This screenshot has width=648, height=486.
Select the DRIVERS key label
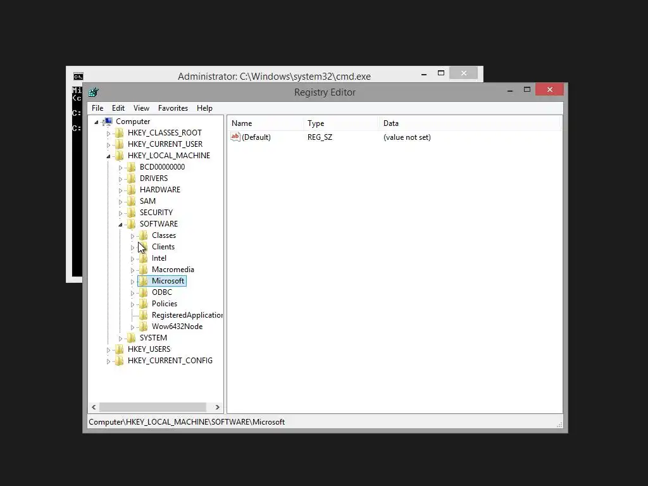point(154,178)
